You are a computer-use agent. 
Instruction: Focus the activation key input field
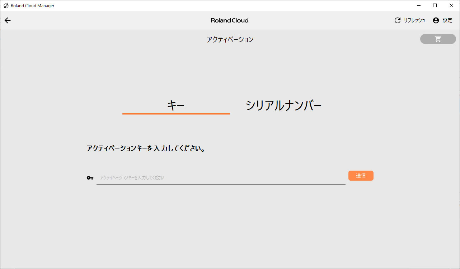tap(221, 178)
